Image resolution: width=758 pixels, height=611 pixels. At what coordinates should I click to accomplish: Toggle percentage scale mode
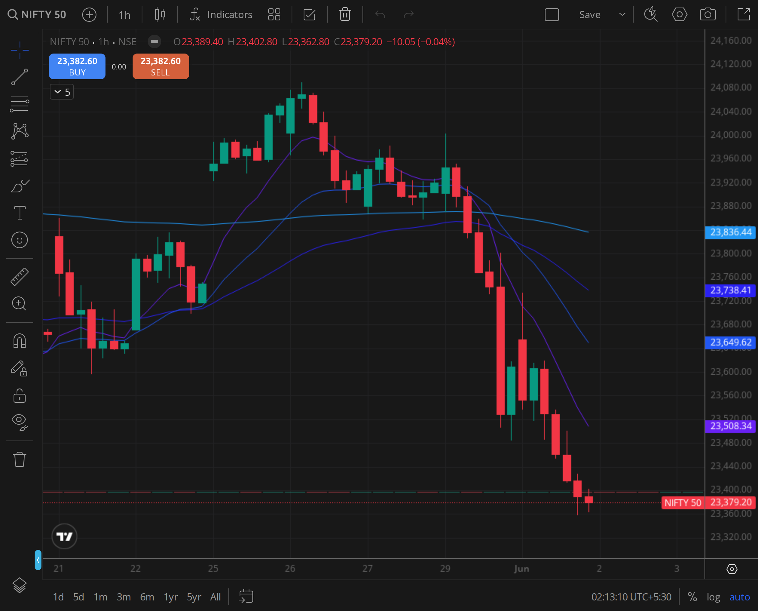(692, 597)
